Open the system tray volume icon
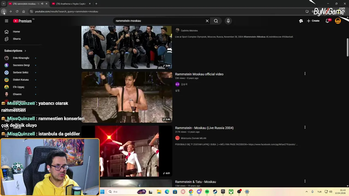Image resolution: width=349 pixels, height=196 pixels. 331,192
